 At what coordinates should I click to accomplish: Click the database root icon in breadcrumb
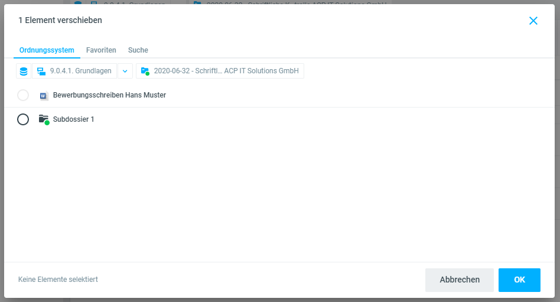point(24,72)
